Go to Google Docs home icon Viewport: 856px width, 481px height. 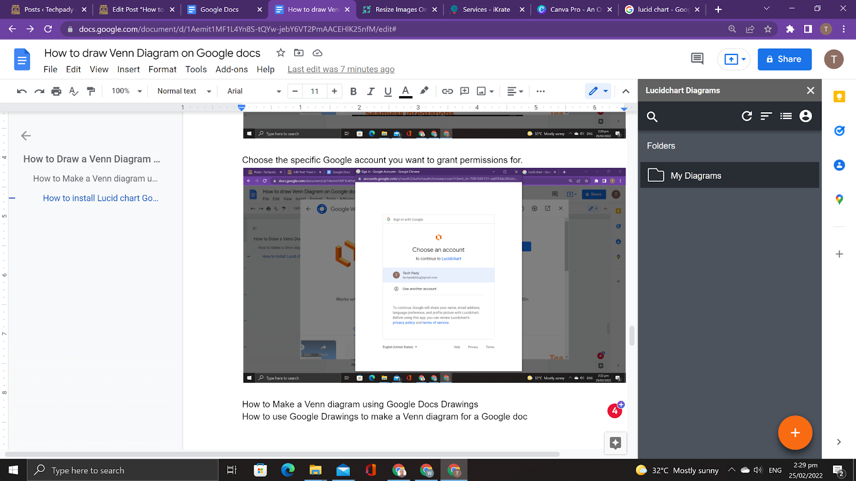22,59
